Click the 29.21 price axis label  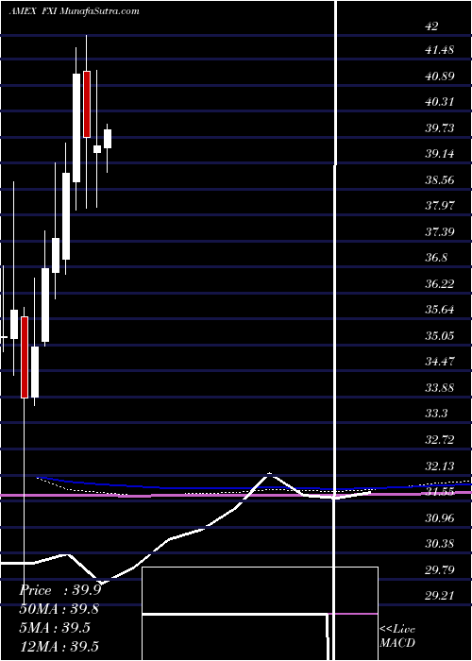tap(439, 595)
